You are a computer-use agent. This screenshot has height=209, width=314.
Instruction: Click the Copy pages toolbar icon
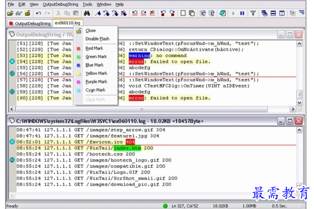pos(67,13)
